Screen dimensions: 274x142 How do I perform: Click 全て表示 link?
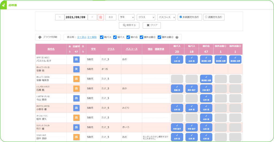pyautogui.click(x=82, y=37)
